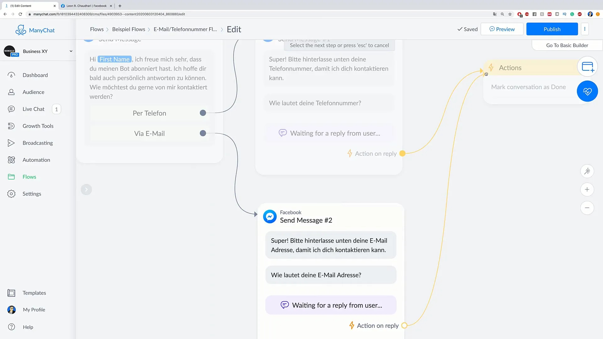This screenshot has height=339, width=603.
Task: Click the Growth Tools sidebar icon
Action: click(11, 126)
